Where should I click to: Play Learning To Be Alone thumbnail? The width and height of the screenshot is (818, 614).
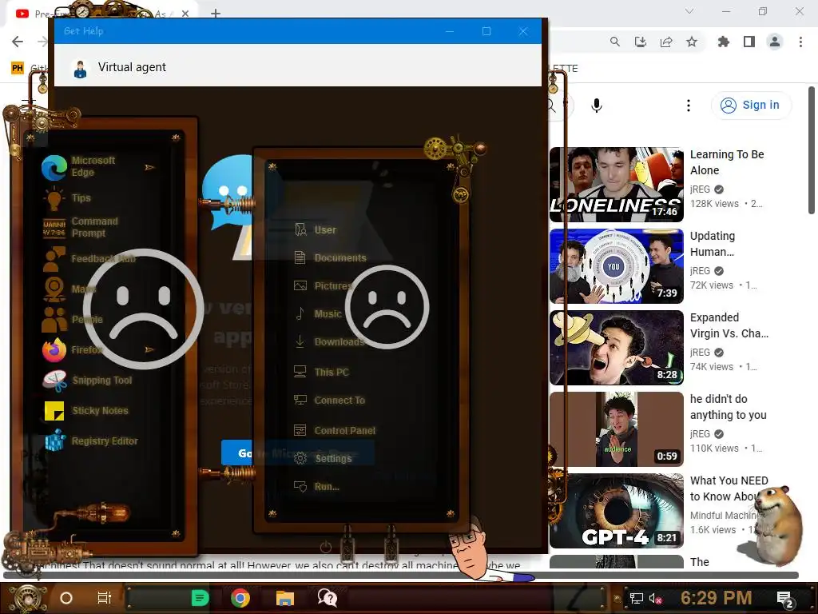(616, 185)
